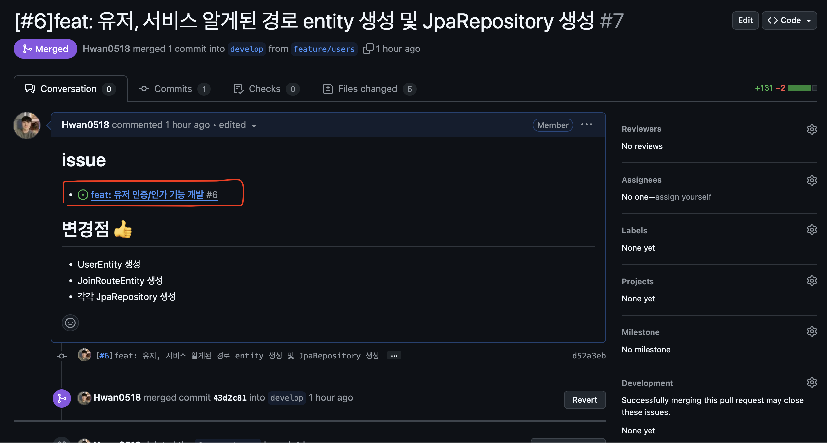The image size is (827, 443).
Task: Open the Code dropdown button
Action: pyautogui.click(x=789, y=20)
